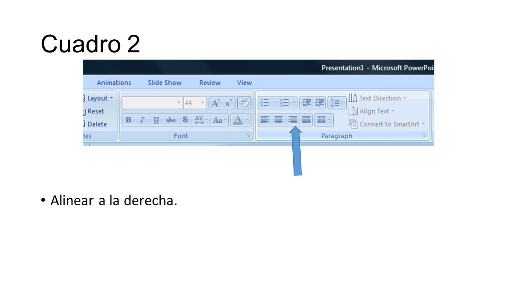
Task: Open the Align Text dropdown
Action: tap(372, 111)
